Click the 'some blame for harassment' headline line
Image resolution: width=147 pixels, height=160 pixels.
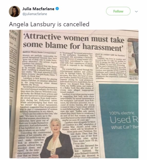pos(73,46)
